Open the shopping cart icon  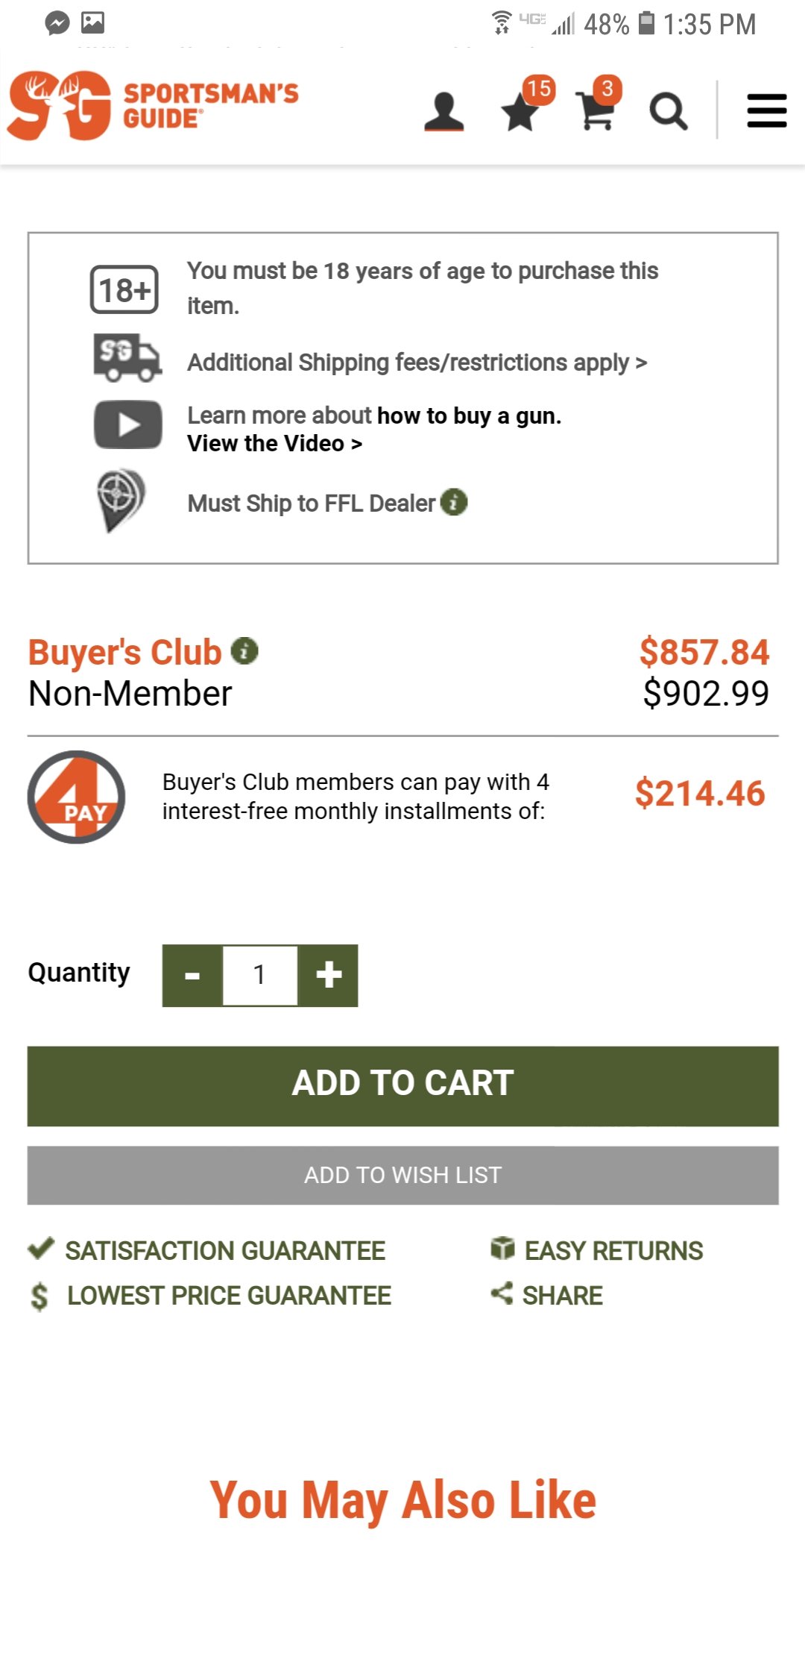point(596,112)
